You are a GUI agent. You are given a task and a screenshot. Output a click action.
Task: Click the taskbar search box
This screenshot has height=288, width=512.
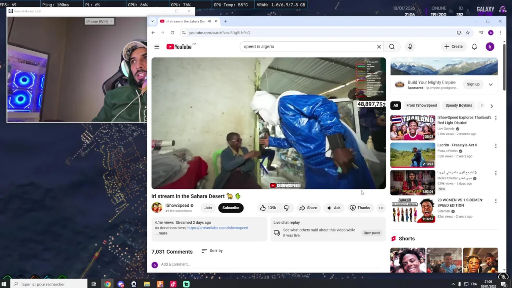(48, 284)
